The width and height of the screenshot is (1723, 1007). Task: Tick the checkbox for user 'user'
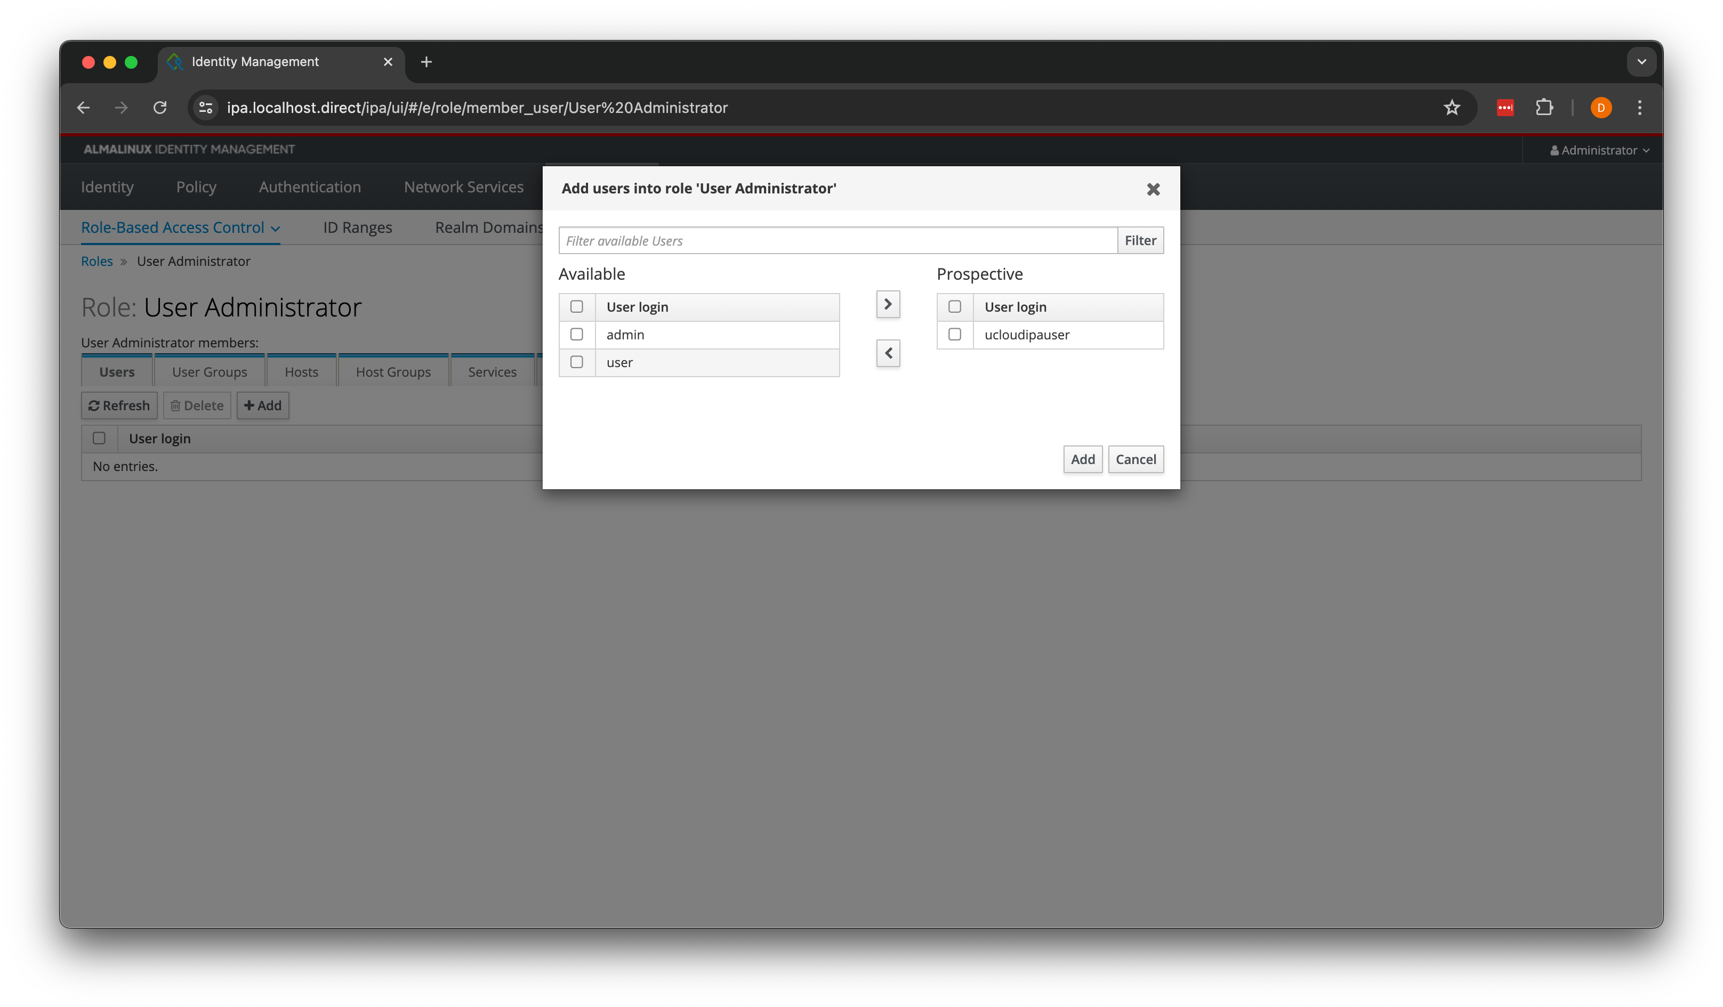pyautogui.click(x=576, y=362)
